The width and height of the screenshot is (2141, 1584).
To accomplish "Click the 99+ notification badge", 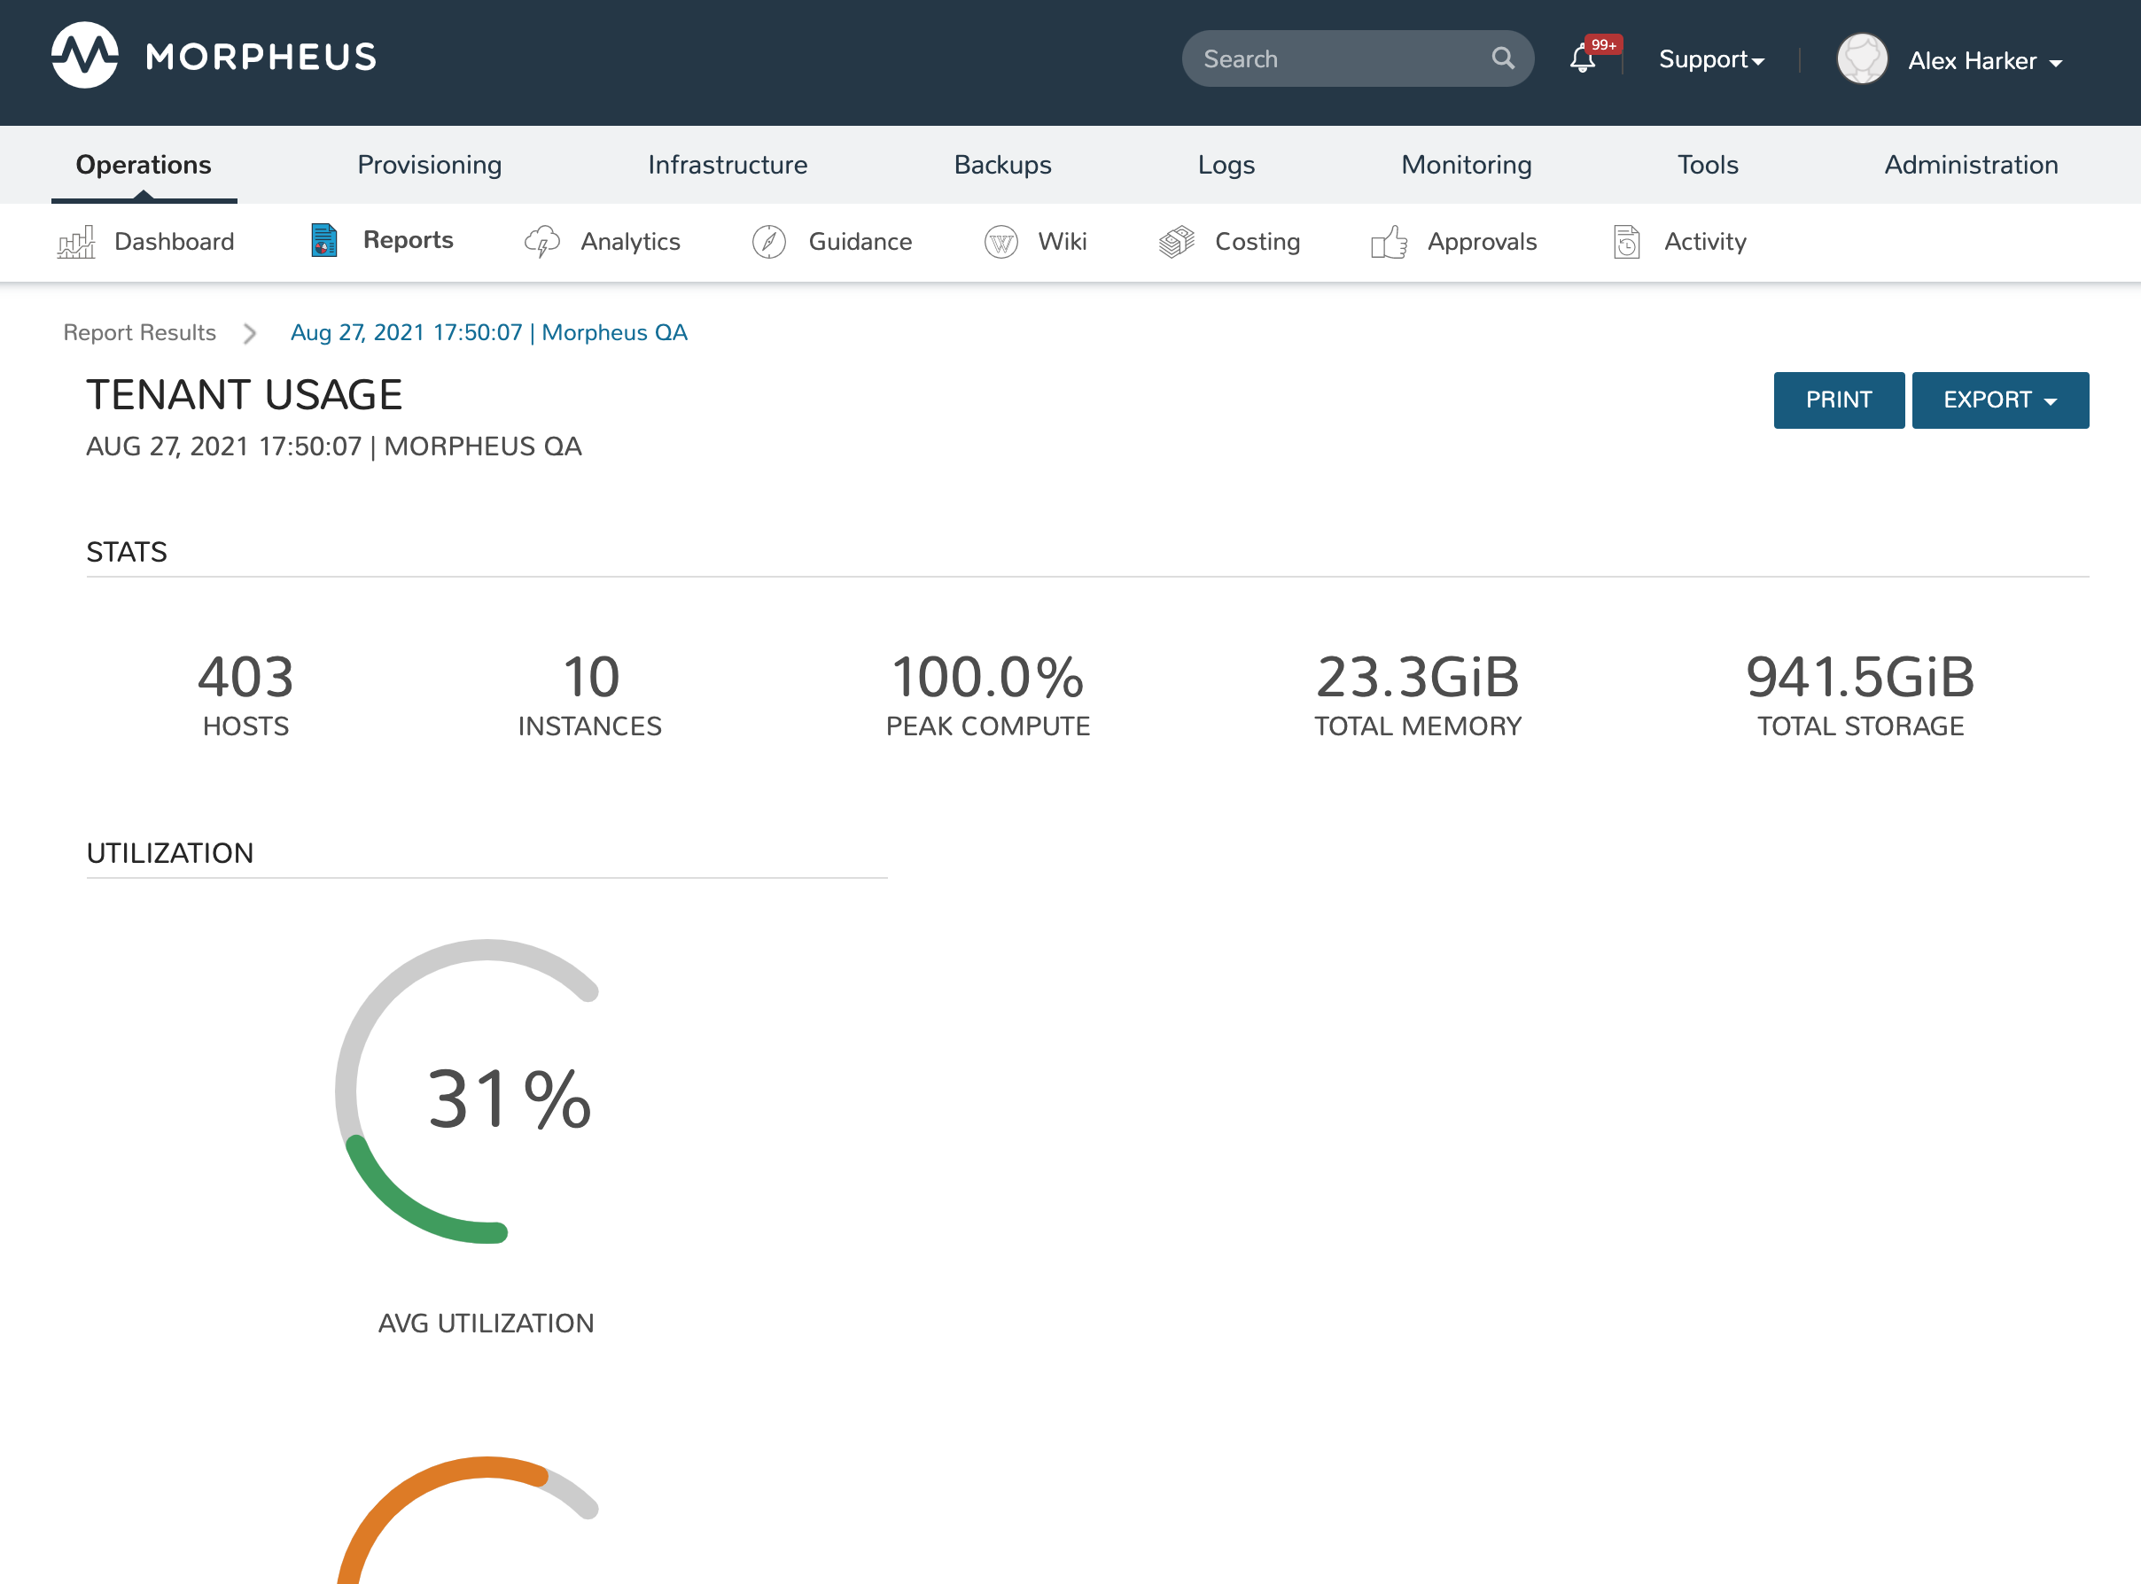I will [1603, 45].
